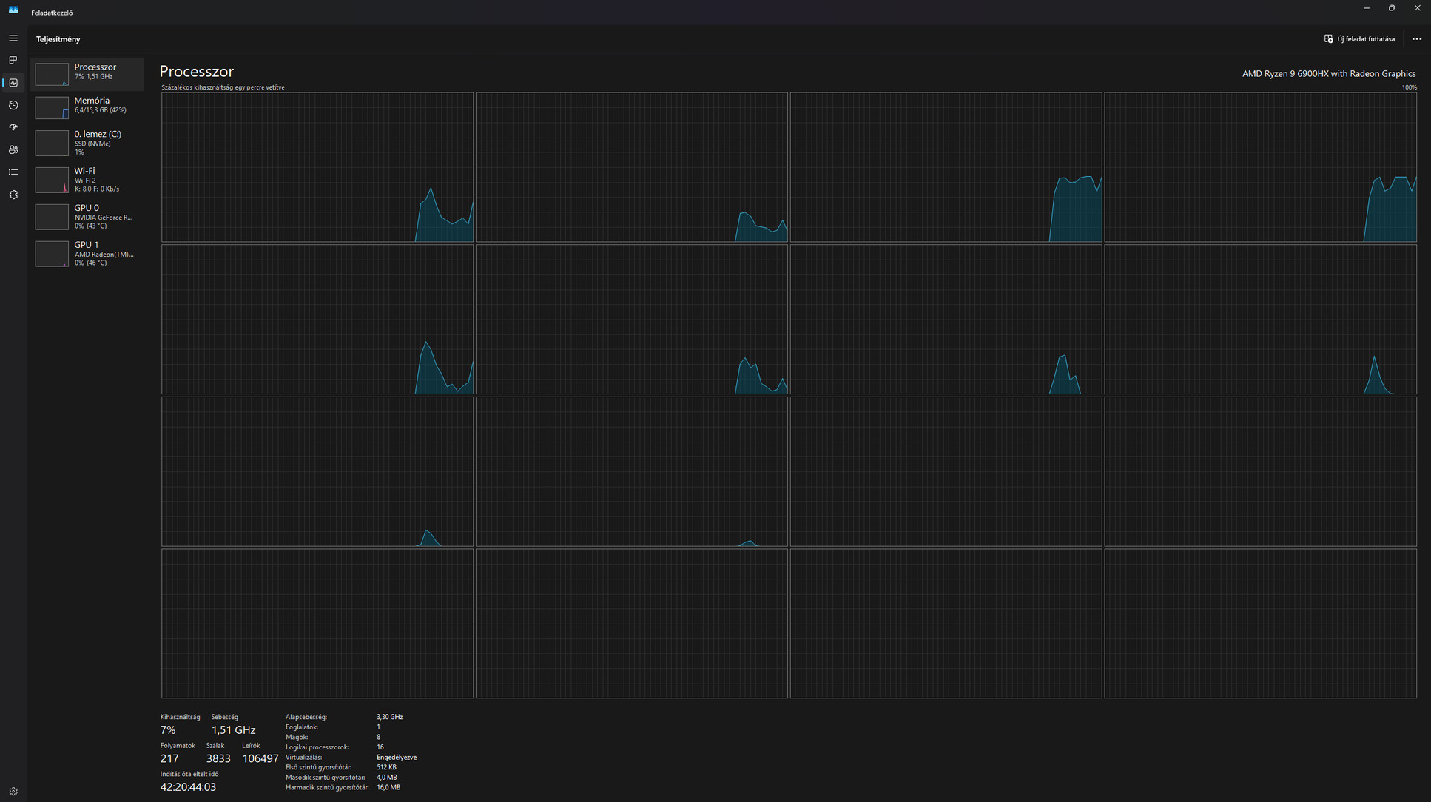Open the Settings gear icon in the sidebar
The height and width of the screenshot is (802, 1431).
[x=13, y=791]
